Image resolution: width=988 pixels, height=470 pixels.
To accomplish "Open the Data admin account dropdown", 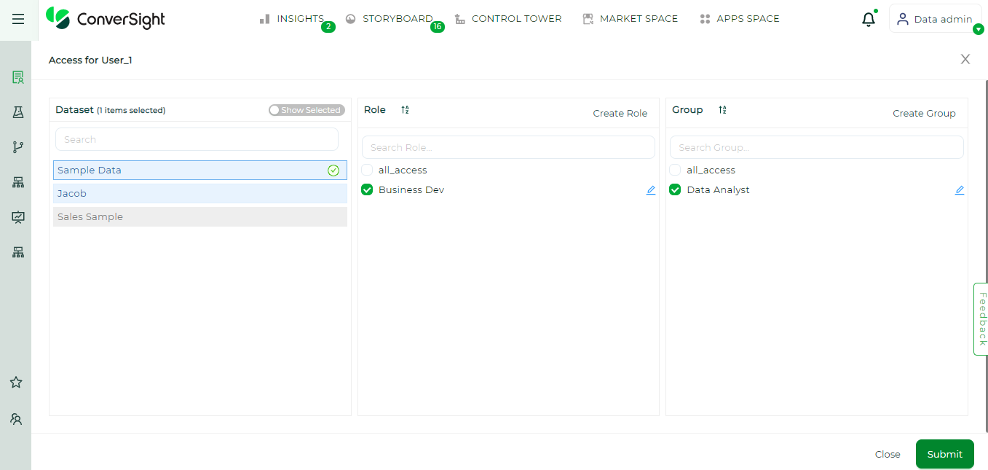I will click(x=935, y=19).
